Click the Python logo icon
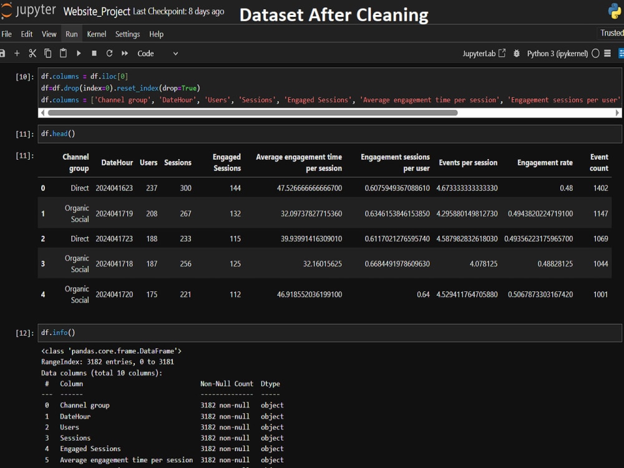This screenshot has width=624, height=468. pos(615,11)
